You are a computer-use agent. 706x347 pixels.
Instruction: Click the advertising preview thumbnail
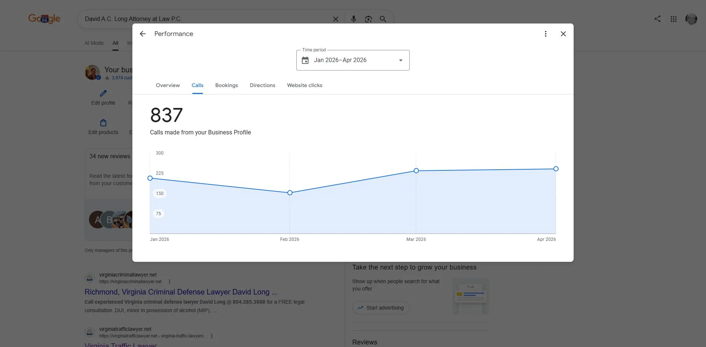pyautogui.click(x=471, y=296)
